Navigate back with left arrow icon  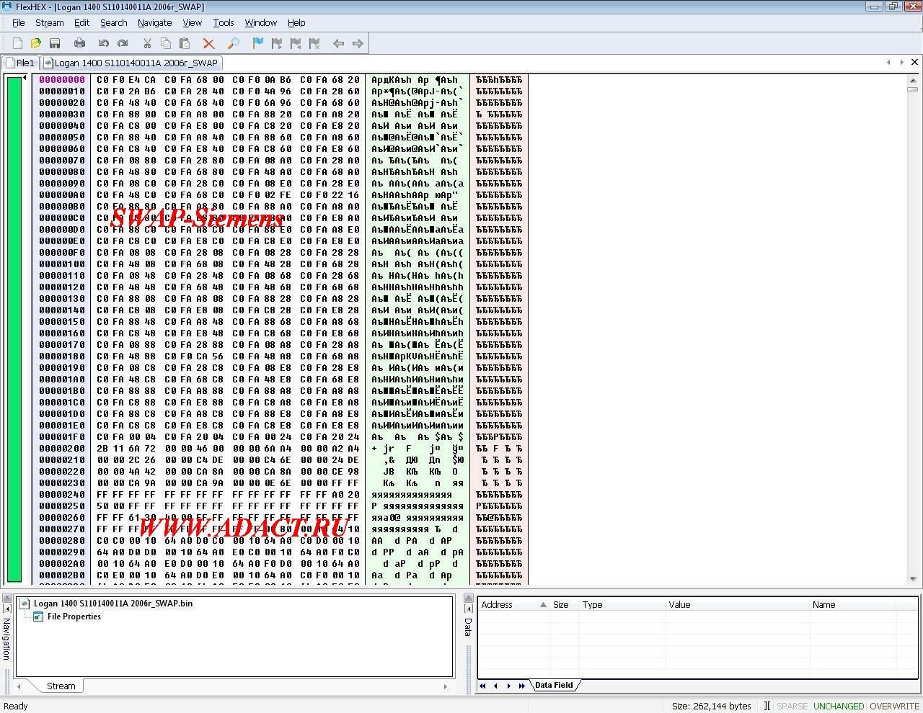[x=339, y=44]
